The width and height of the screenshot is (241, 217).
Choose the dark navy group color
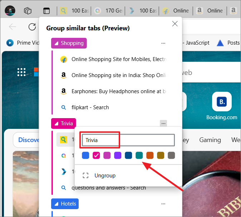(128, 155)
